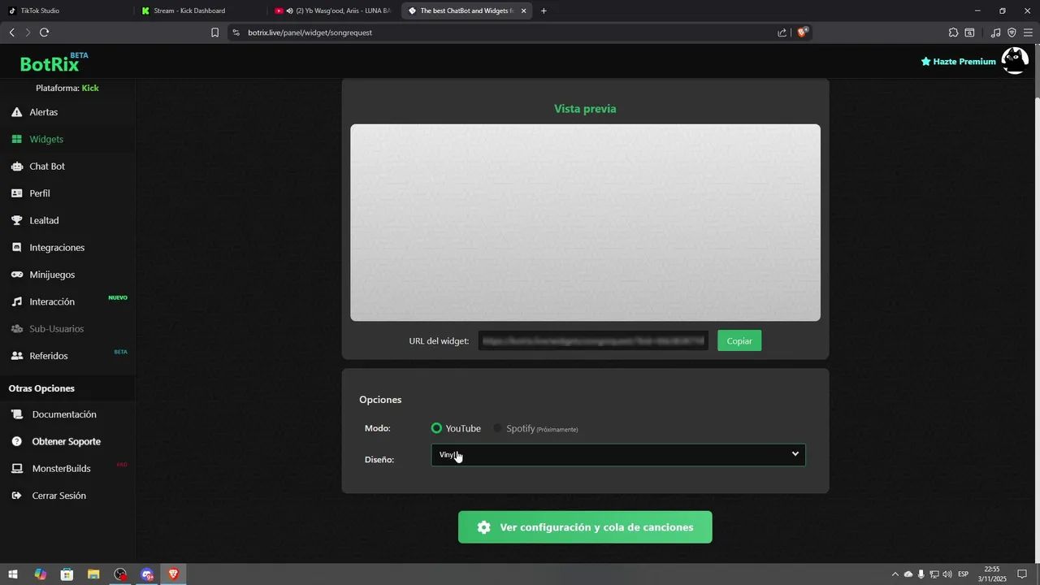Reload the page
Image resolution: width=1040 pixels, height=585 pixels.
44,32
